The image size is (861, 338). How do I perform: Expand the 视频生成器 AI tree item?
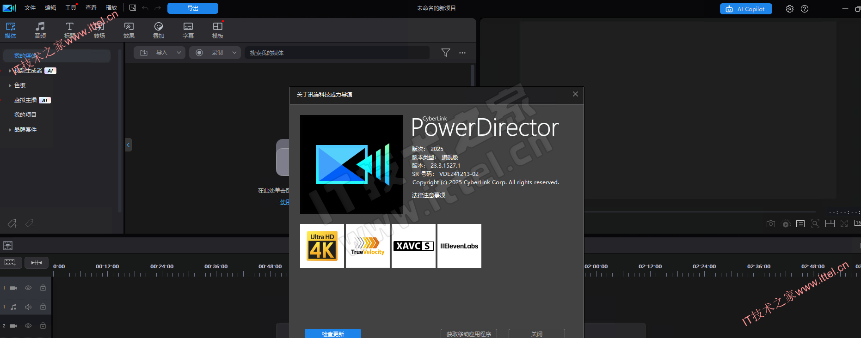(x=10, y=71)
